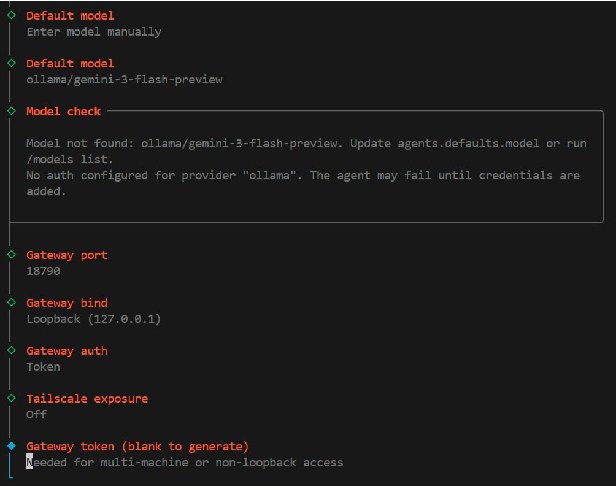Open the Enter model manually option
616x486 pixels.
pyautogui.click(x=94, y=31)
